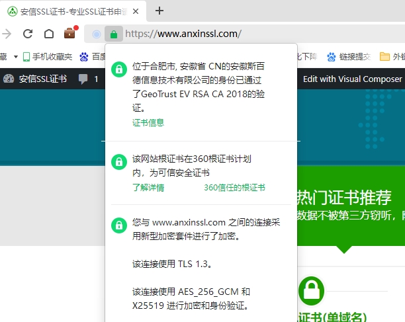Viewport: 405px width, 322px height.
Task: Click the green lock certificate product icon
Action: click(x=312, y=290)
